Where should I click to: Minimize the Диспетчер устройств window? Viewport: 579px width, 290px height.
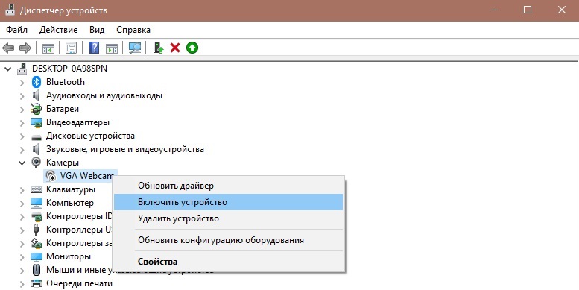click(x=494, y=10)
